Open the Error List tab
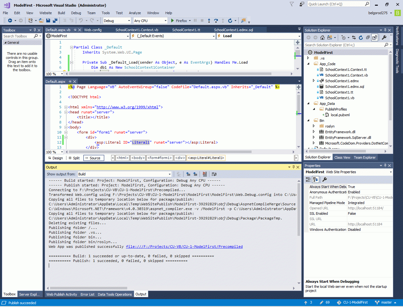The image size is (403, 307). (x=87, y=294)
